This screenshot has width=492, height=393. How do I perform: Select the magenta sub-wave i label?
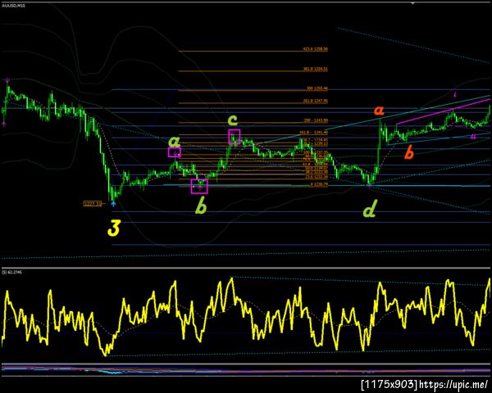tap(455, 94)
